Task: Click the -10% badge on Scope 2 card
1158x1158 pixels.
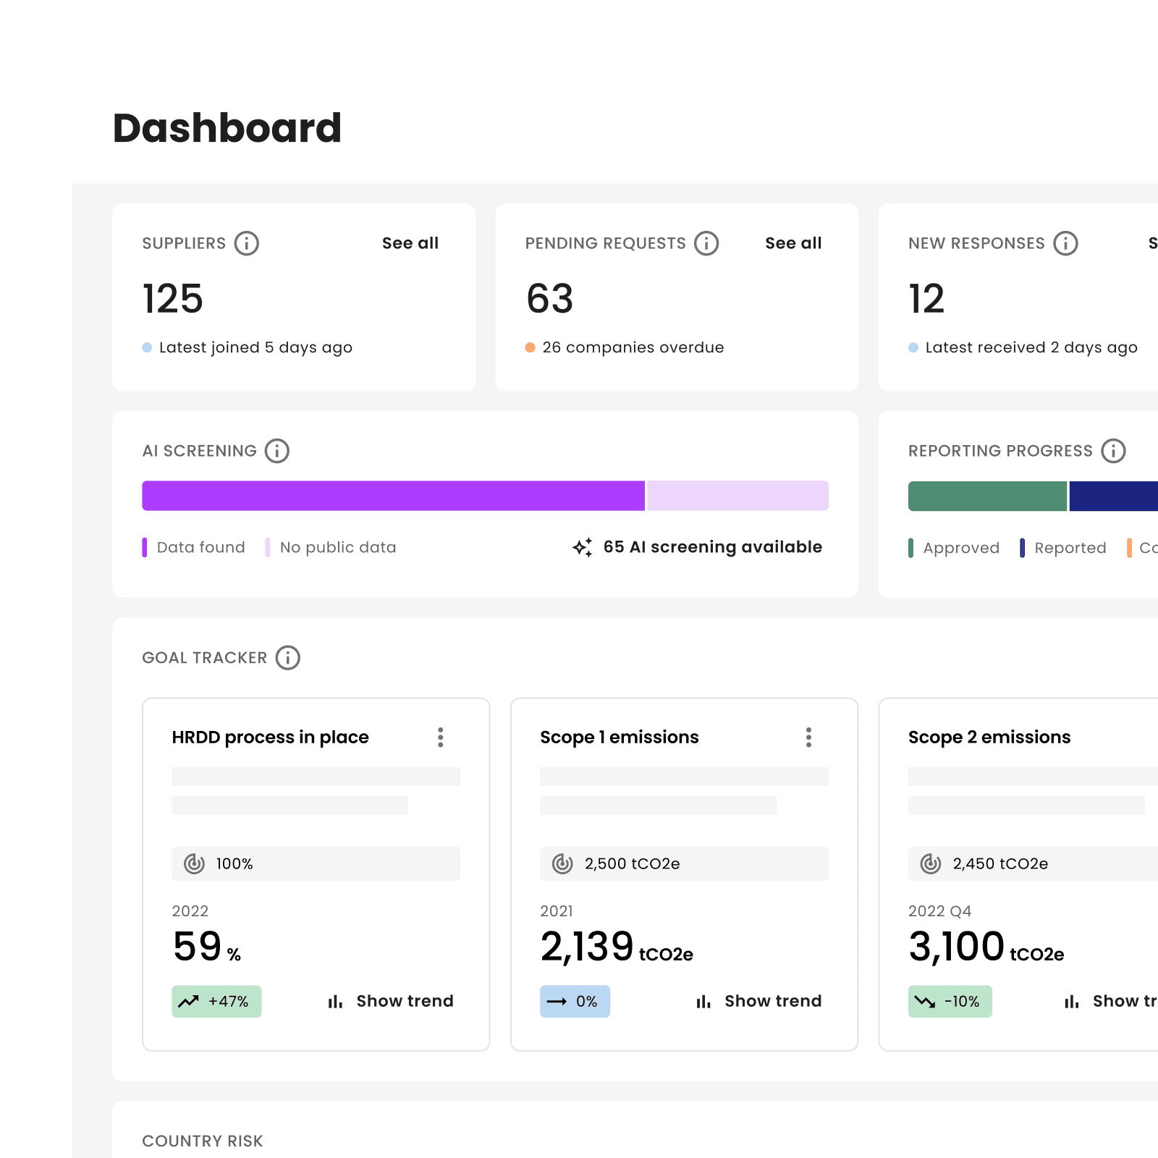Action: (950, 1002)
